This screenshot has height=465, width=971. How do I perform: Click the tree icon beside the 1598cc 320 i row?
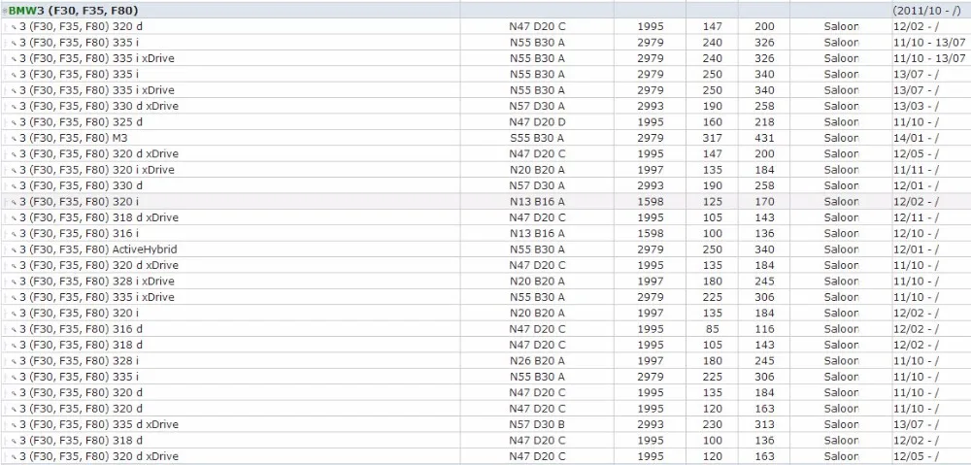click(13, 202)
